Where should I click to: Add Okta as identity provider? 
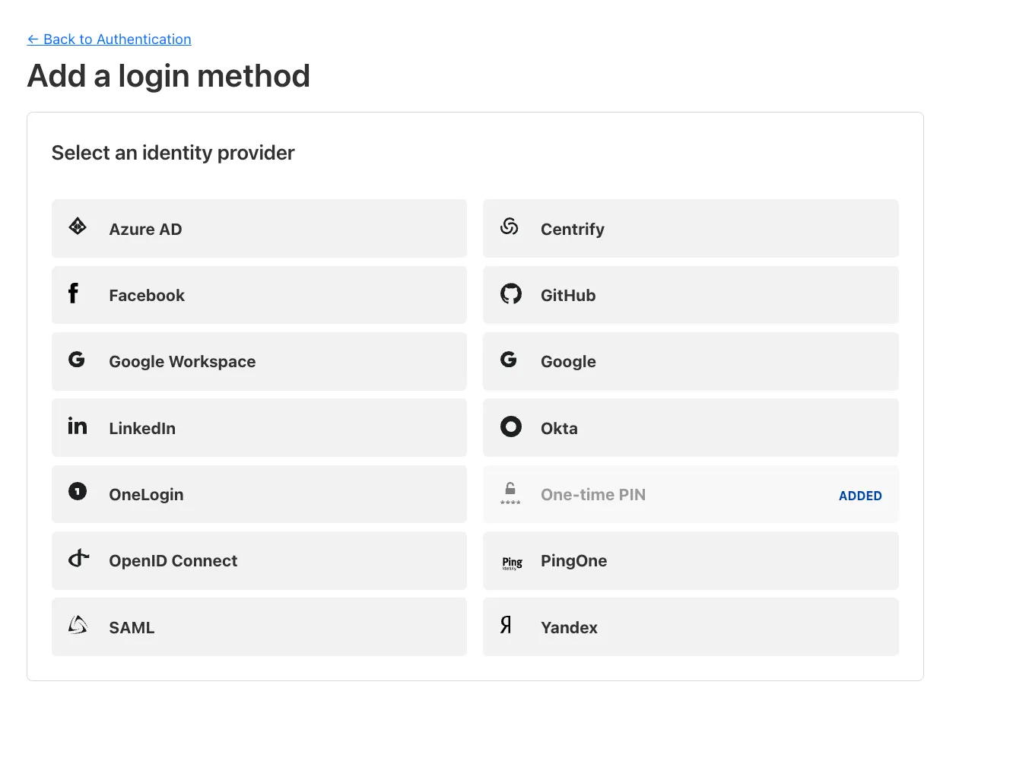691,428
